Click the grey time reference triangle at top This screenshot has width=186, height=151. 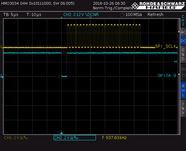[x=90, y=18]
